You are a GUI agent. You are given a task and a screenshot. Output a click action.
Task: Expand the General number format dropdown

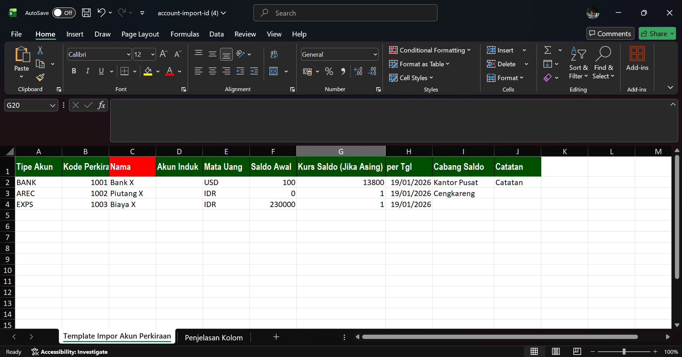375,55
